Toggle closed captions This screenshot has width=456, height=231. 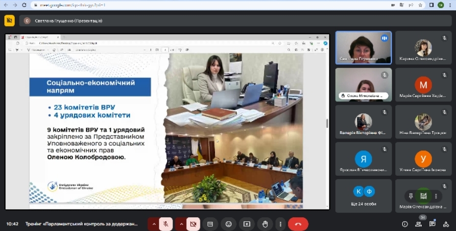point(210,224)
